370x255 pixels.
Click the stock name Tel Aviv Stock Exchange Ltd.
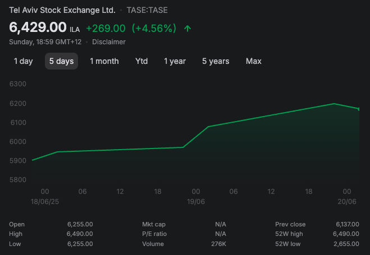click(62, 10)
